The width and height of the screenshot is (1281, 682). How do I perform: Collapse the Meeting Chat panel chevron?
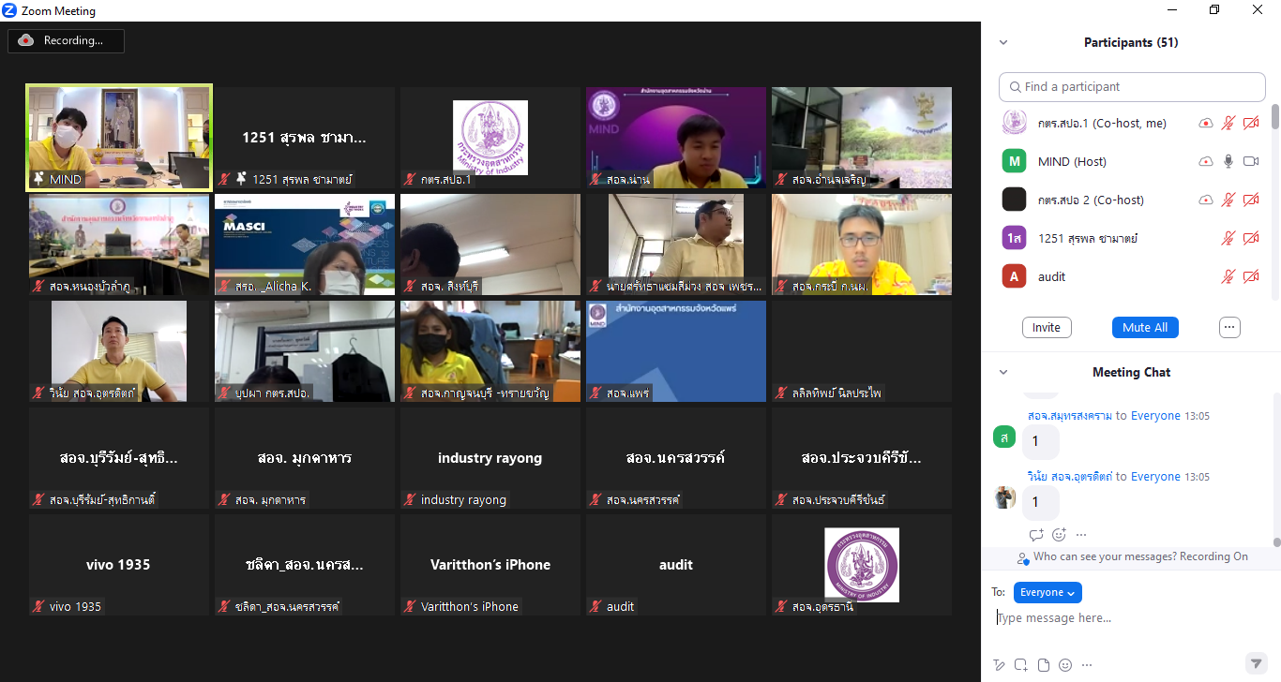pos(1003,372)
